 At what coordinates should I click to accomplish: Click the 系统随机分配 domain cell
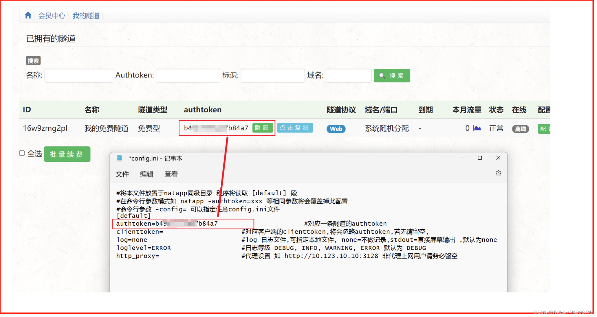387,128
